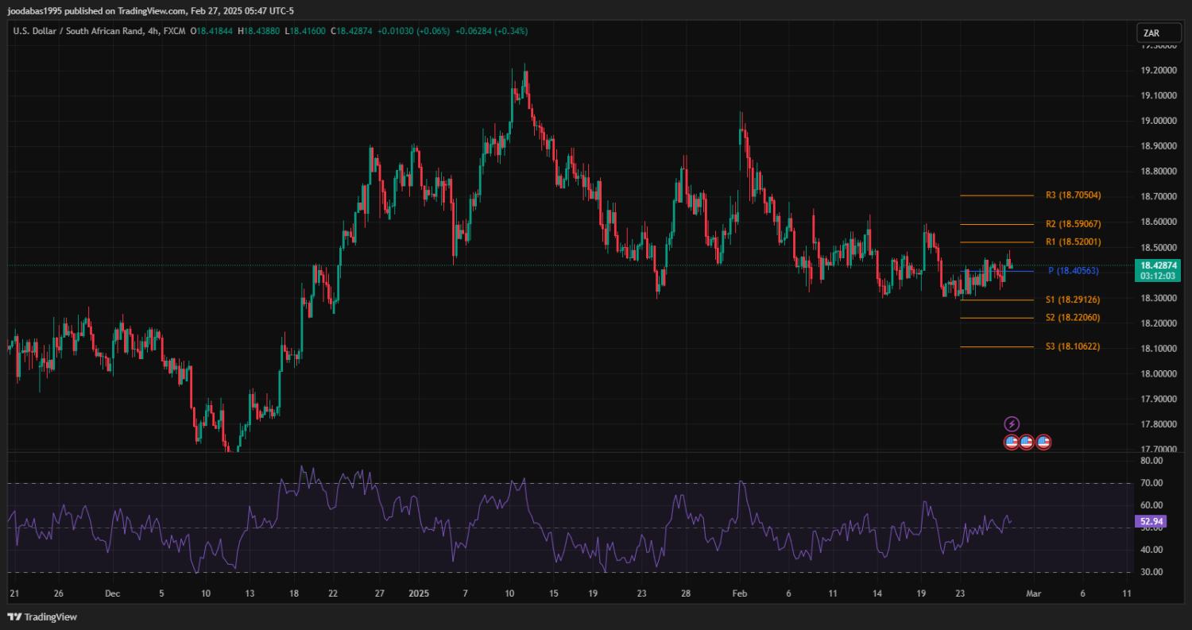The image size is (1192, 630).
Task: Select the R3 (18.70504) pivot label
Action: [1073, 195]
